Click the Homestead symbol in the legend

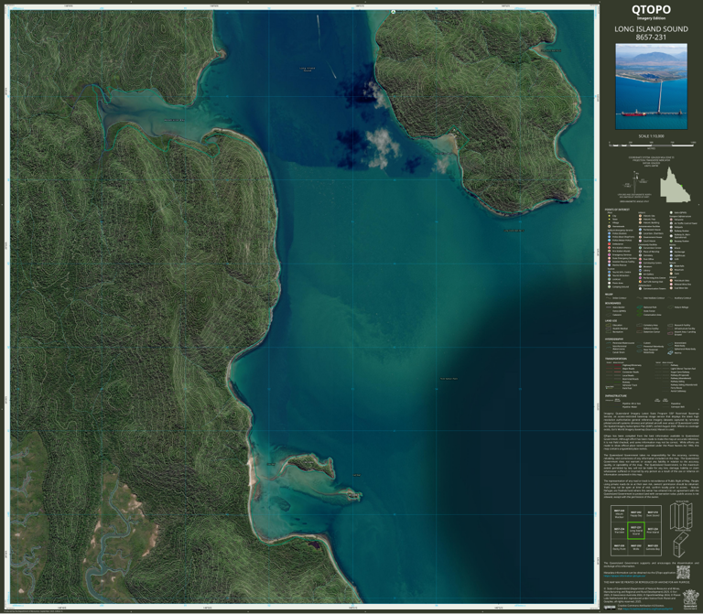pyautogui.click(x=610, y=226)
